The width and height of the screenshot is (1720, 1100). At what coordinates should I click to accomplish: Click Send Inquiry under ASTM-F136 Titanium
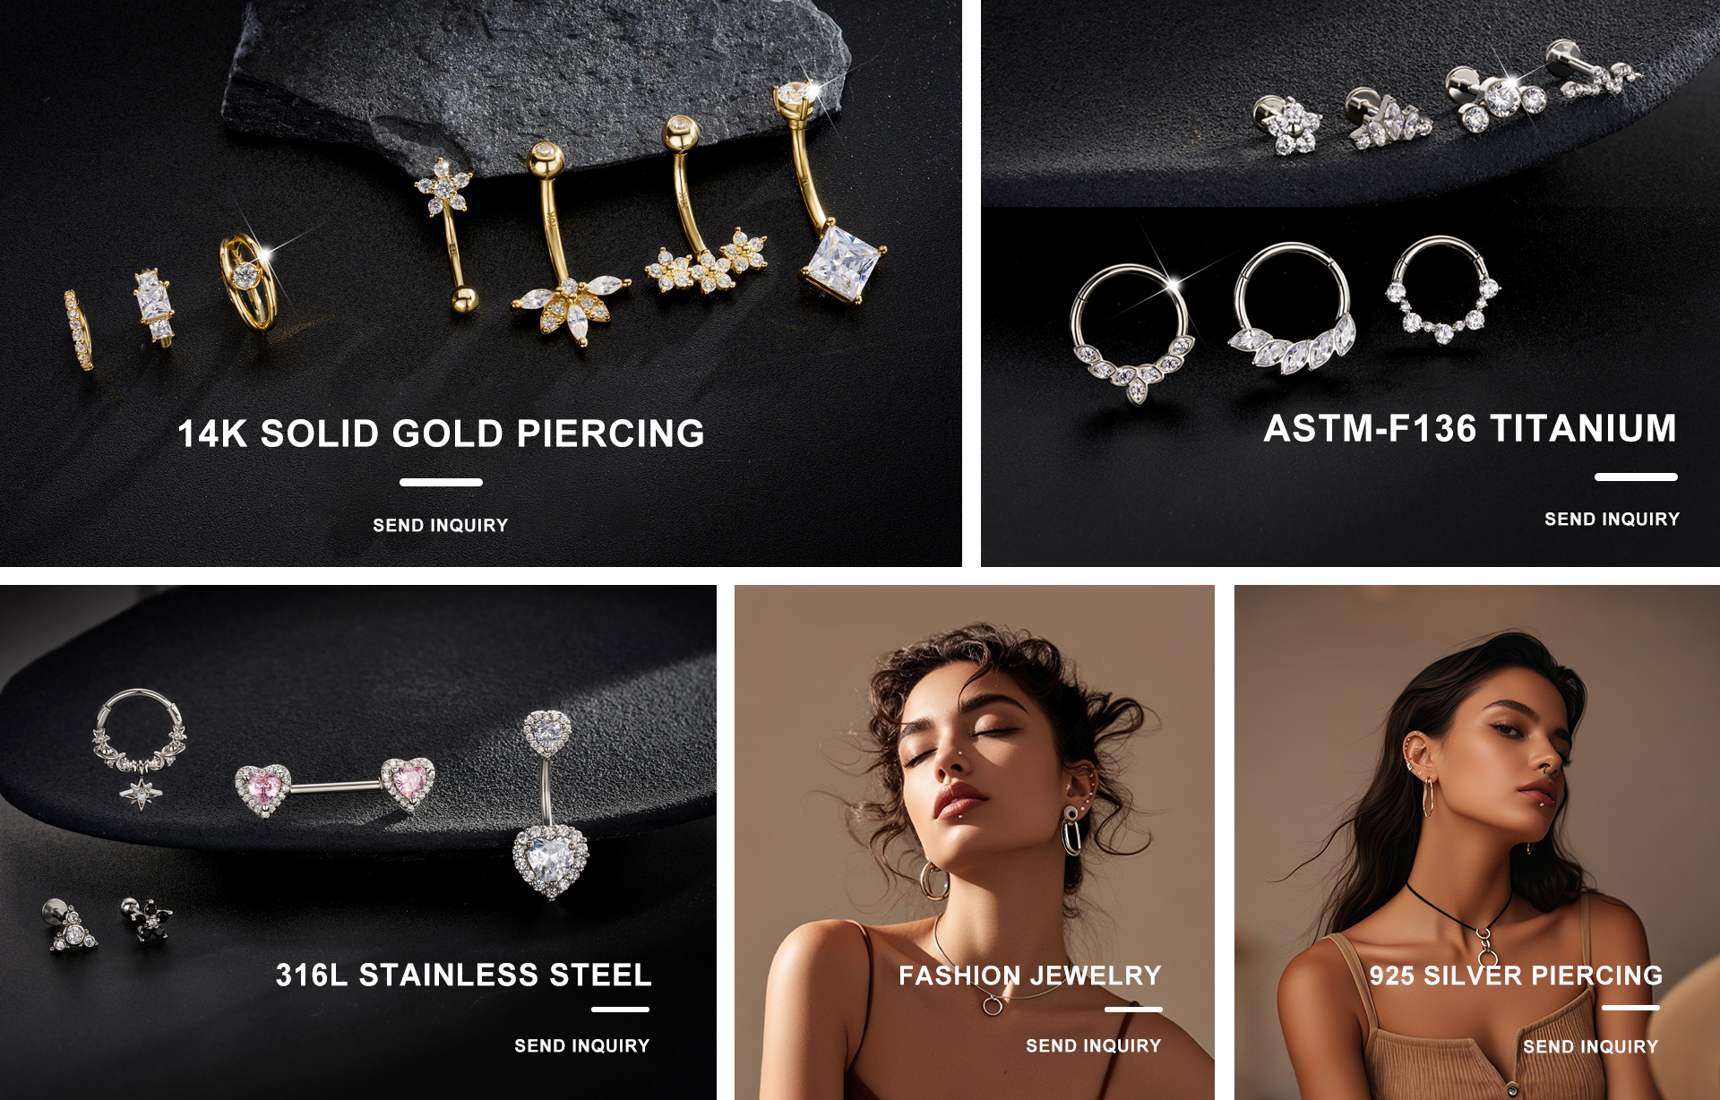pos(1612,520)
